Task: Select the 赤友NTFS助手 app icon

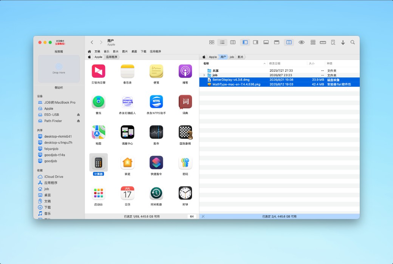Action: tap(156, 101)
